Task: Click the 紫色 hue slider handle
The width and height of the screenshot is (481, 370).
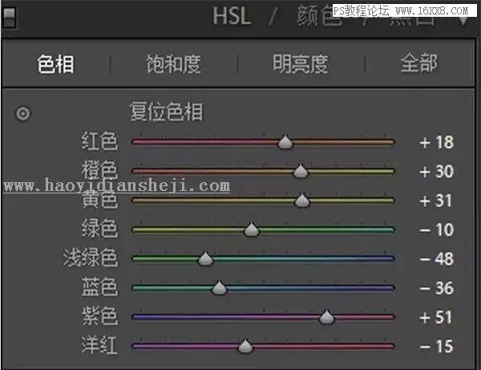Action: (326, 317)
